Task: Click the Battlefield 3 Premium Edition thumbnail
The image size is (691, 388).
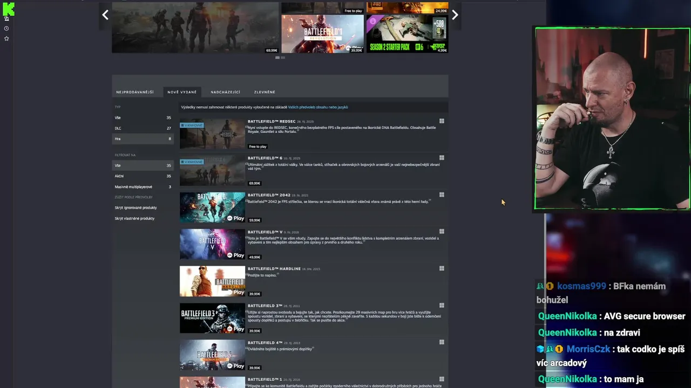Action: 212,318
